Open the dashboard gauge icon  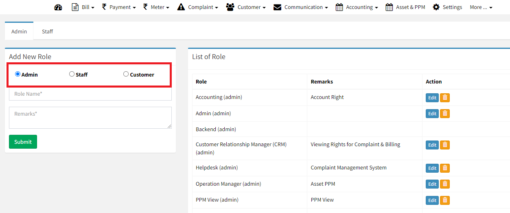point(58,7)
